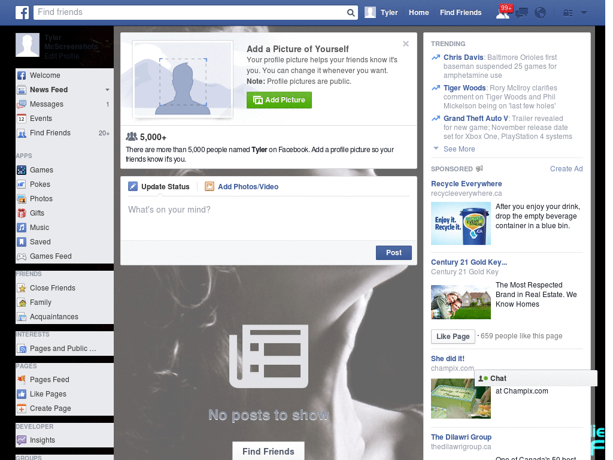
Task: Click the Find Friends button below No posts
Action: pyautogui.click(x=268, y=452)
